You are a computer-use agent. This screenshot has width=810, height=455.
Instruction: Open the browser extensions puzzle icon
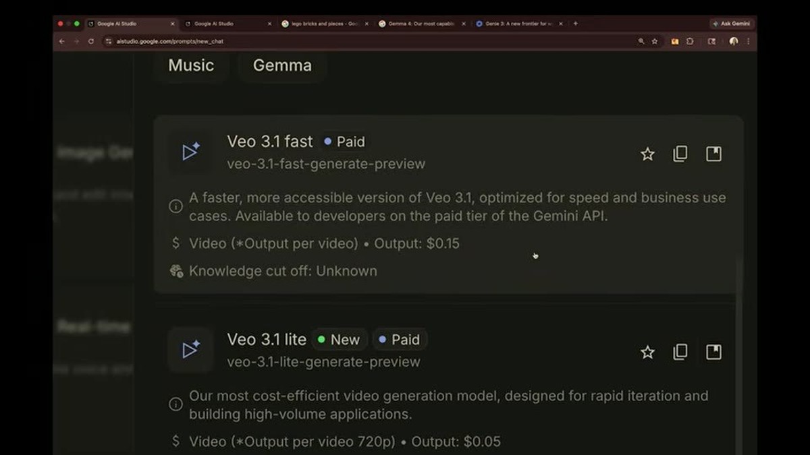(x=690, y=41)
